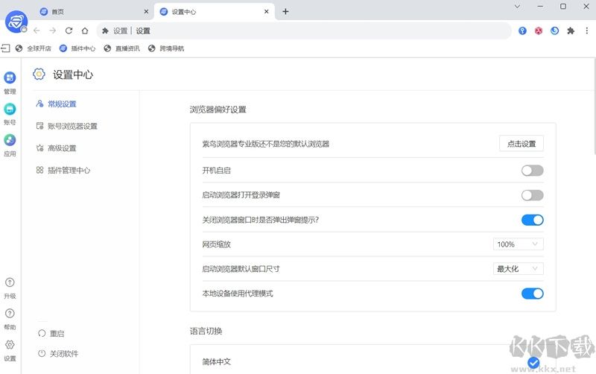596x374 pixels.
Task: Enable the 开机自启 toggle
Action: 532,171
